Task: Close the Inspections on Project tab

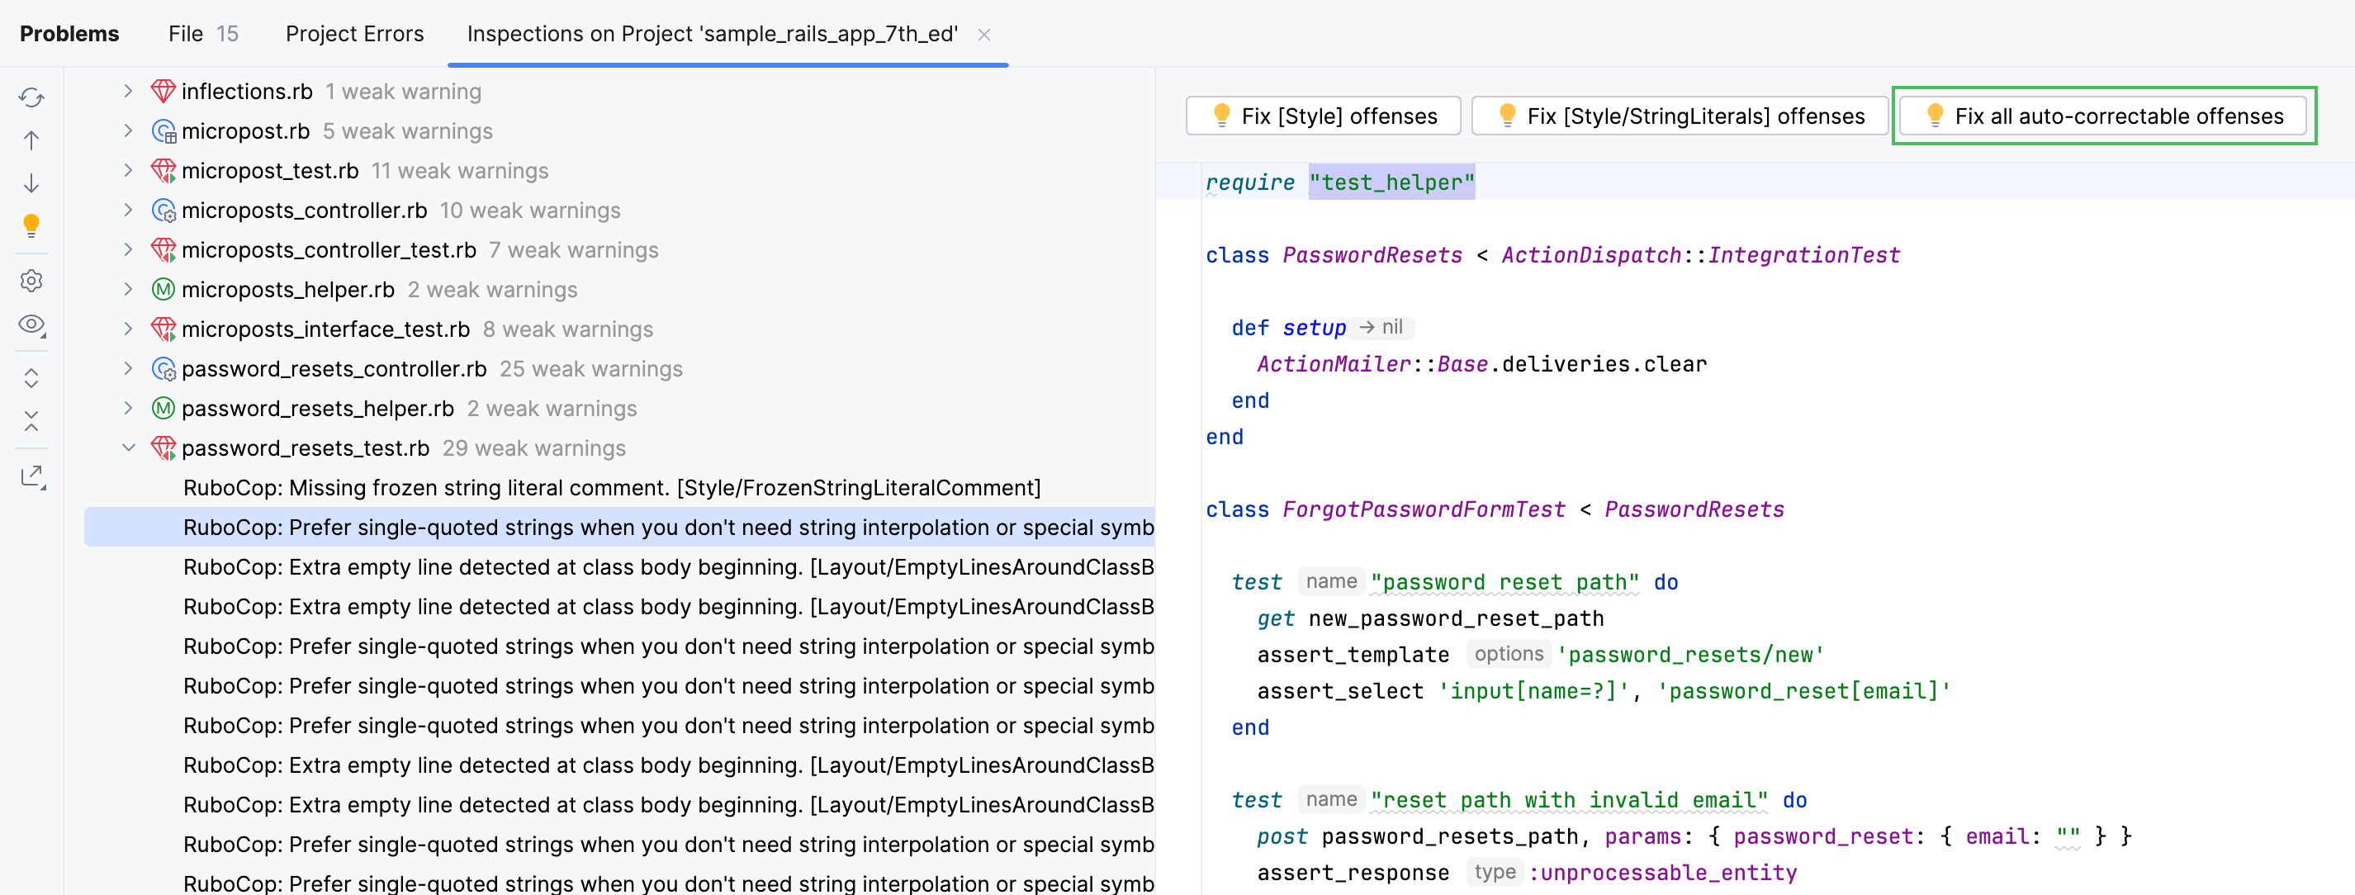Action: [983, 35]
